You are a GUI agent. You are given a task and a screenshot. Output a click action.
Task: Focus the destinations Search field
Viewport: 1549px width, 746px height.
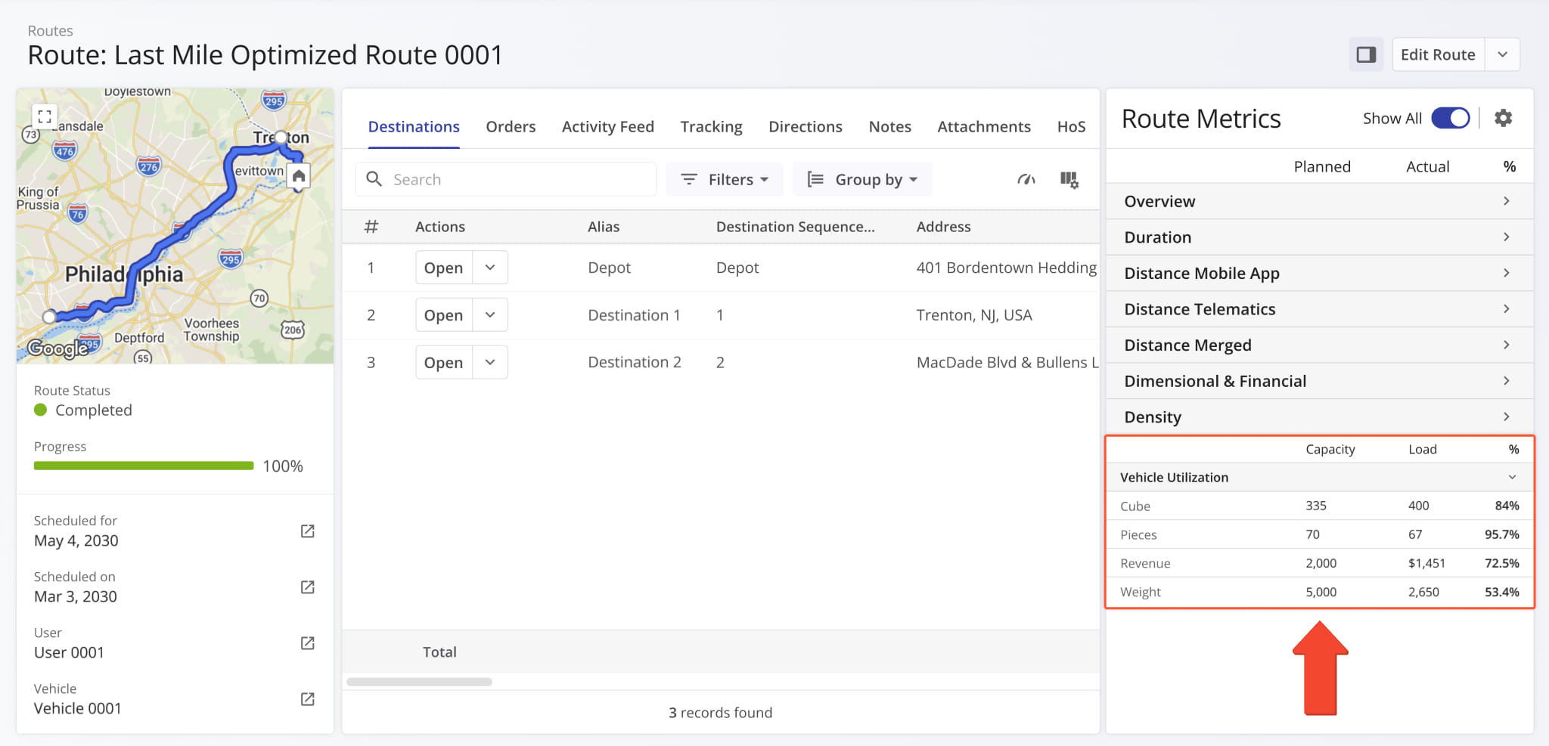(505, 179)
